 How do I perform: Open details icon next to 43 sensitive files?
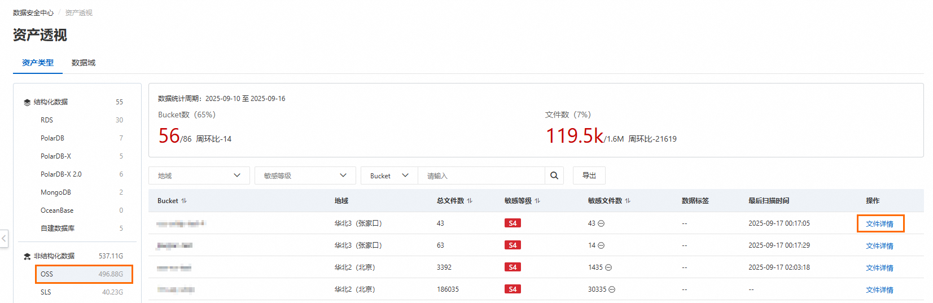click(x=601, y=223)
